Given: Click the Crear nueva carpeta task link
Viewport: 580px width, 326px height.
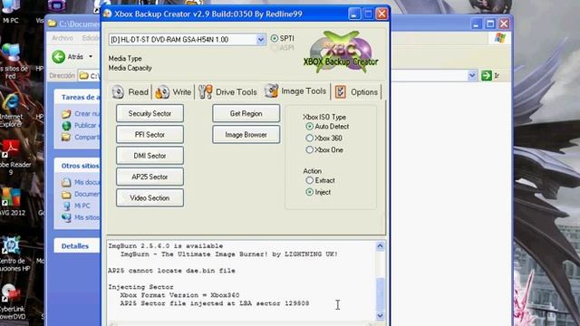Looking at the screenshot, I should click(82, 113).
